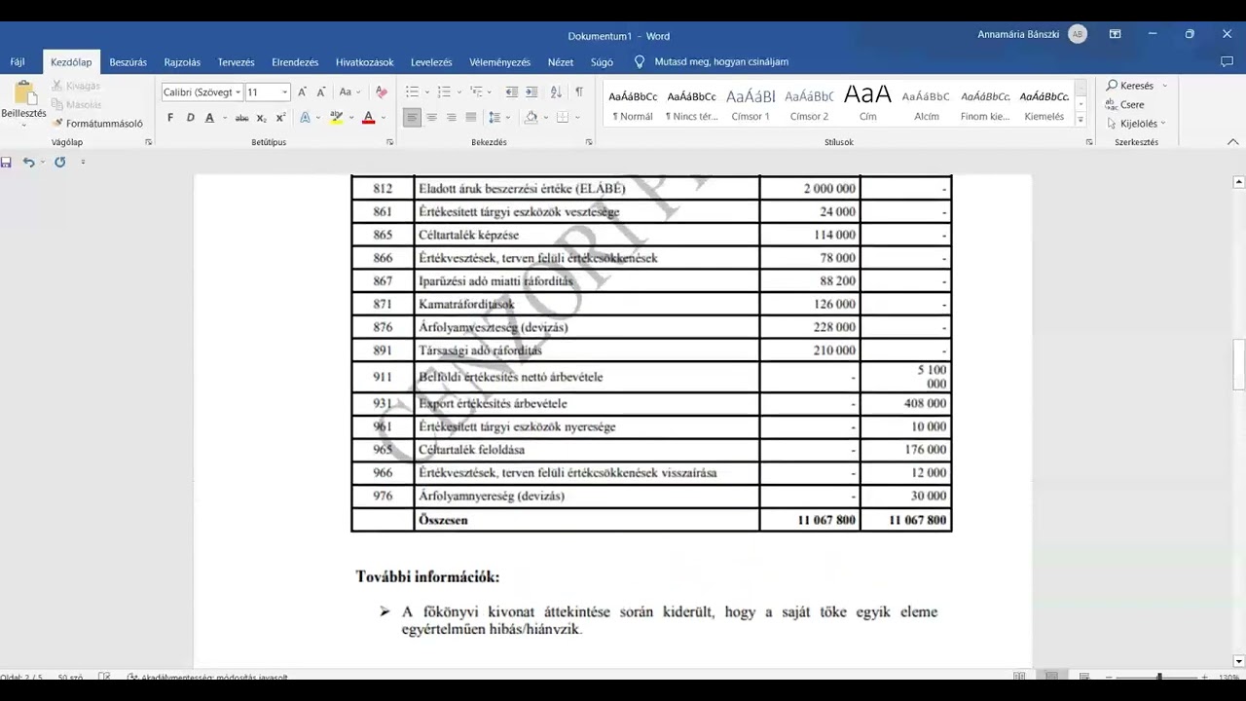Customize the Quick Access Toolbar
The height and width of the screenshot is (701, 1246).
tap(83, 162)
